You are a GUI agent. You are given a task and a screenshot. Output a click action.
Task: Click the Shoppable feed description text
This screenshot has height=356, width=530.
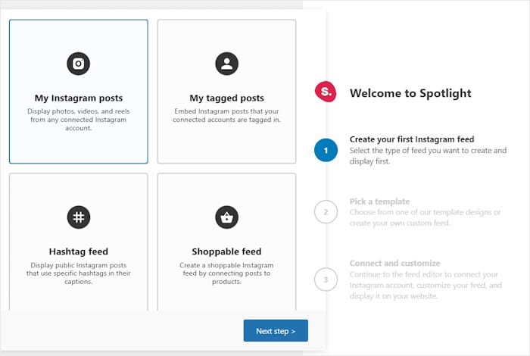pyautogui.click(x=226, y=273)
